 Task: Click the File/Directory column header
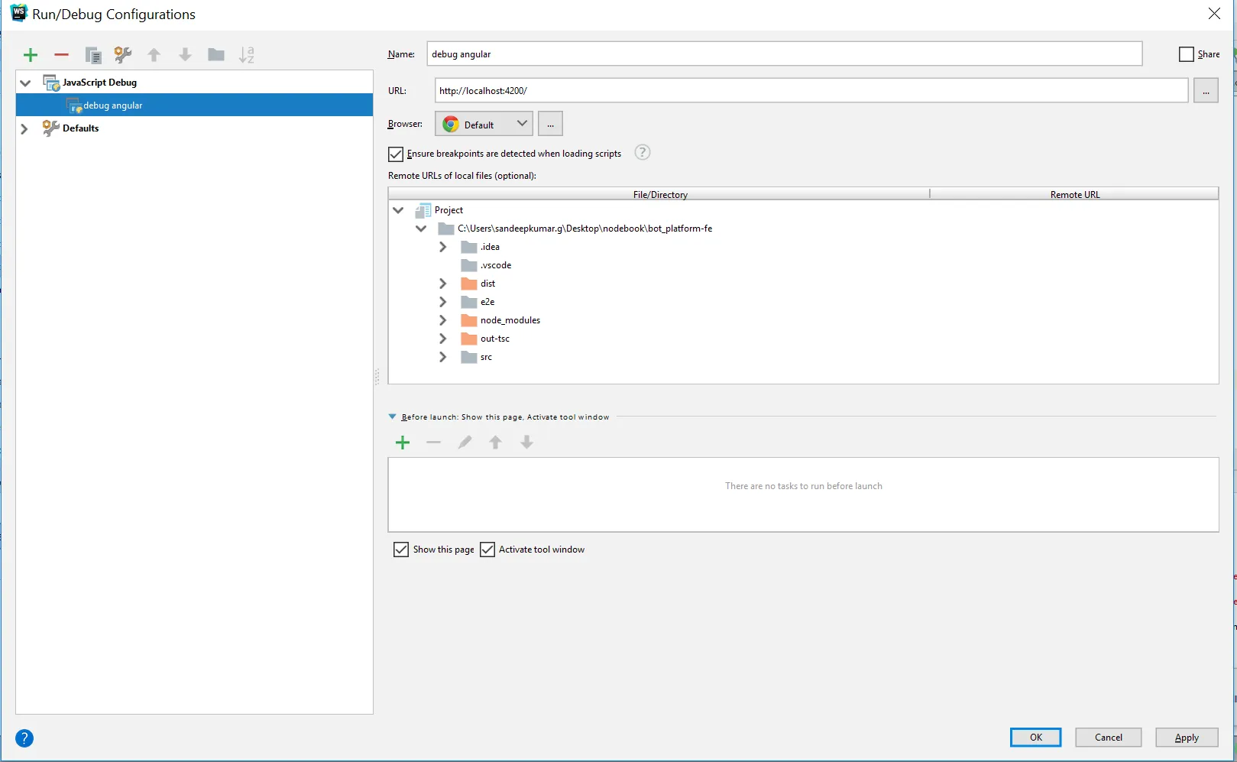[659, 194]
